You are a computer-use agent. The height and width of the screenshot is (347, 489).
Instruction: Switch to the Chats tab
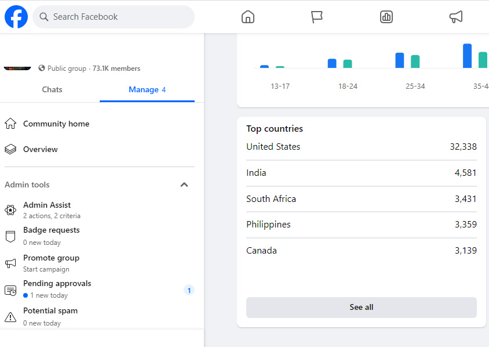52,90
